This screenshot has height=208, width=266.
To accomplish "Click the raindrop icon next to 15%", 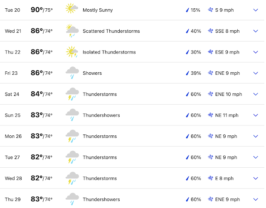I will pos(187,10).
